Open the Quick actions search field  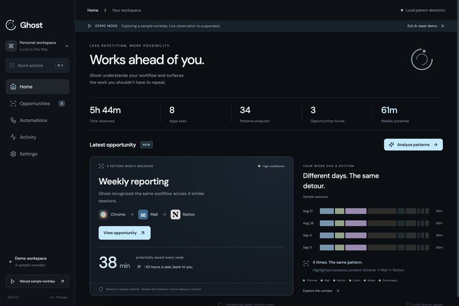38,65
